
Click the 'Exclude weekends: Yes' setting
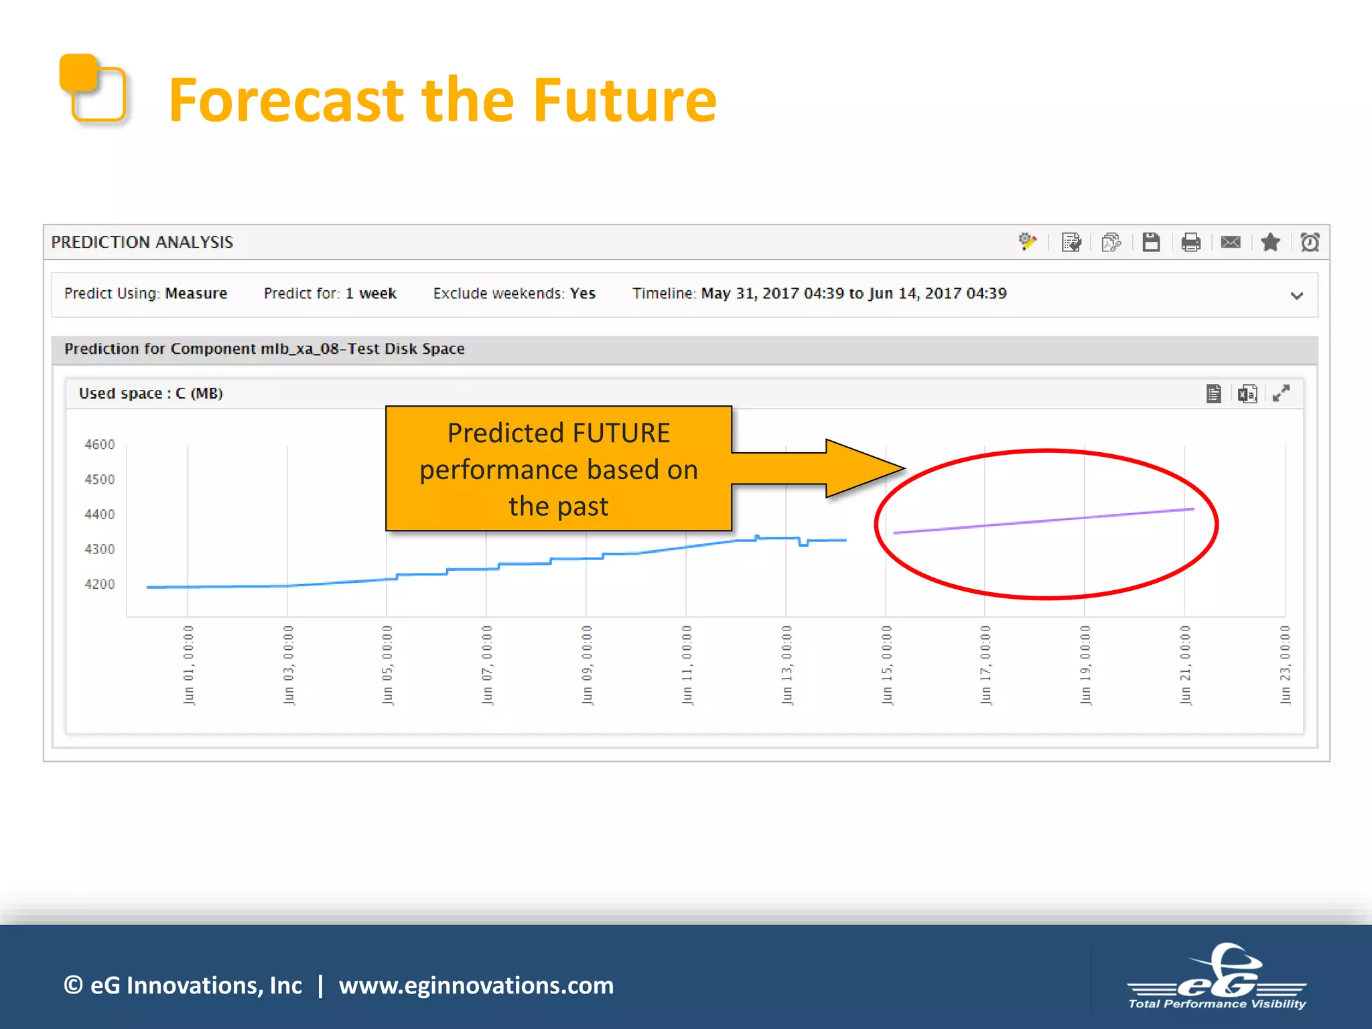tap(514, 293)
